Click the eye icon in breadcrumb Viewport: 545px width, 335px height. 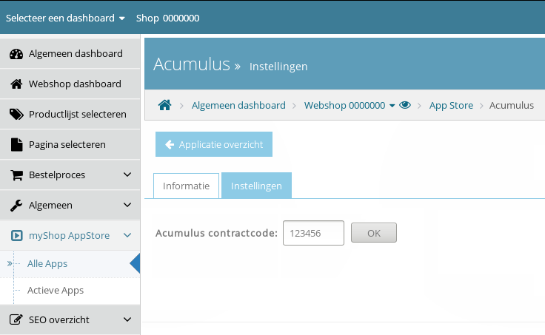click(x=405, y=105)
